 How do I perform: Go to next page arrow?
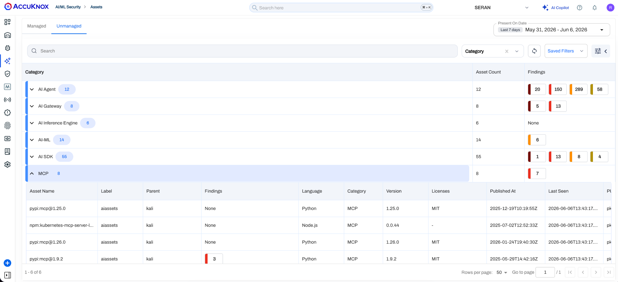point(596,272)
